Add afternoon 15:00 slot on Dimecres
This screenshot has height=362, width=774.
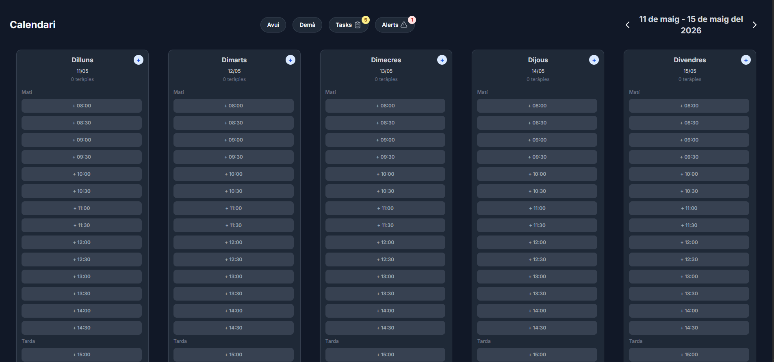tap(385, 355)
